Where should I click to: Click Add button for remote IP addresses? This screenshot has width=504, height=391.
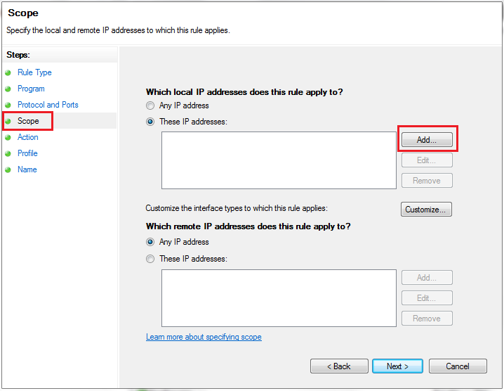(x=427, y=278)
